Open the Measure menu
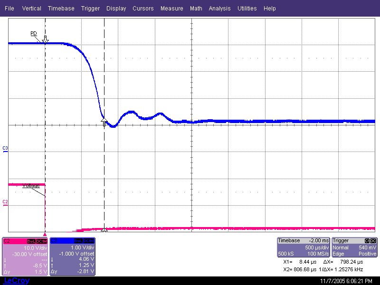The height and width of the screenshot is (285, 380). [x=172, y=9]
